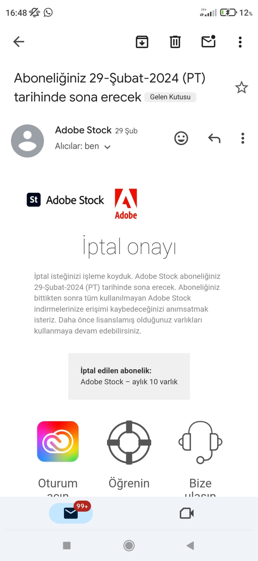Viewport: 258px width, 561px height.
Task: Expand the Alıcılar: ben recipient details
Action: (x=82, y=146)
